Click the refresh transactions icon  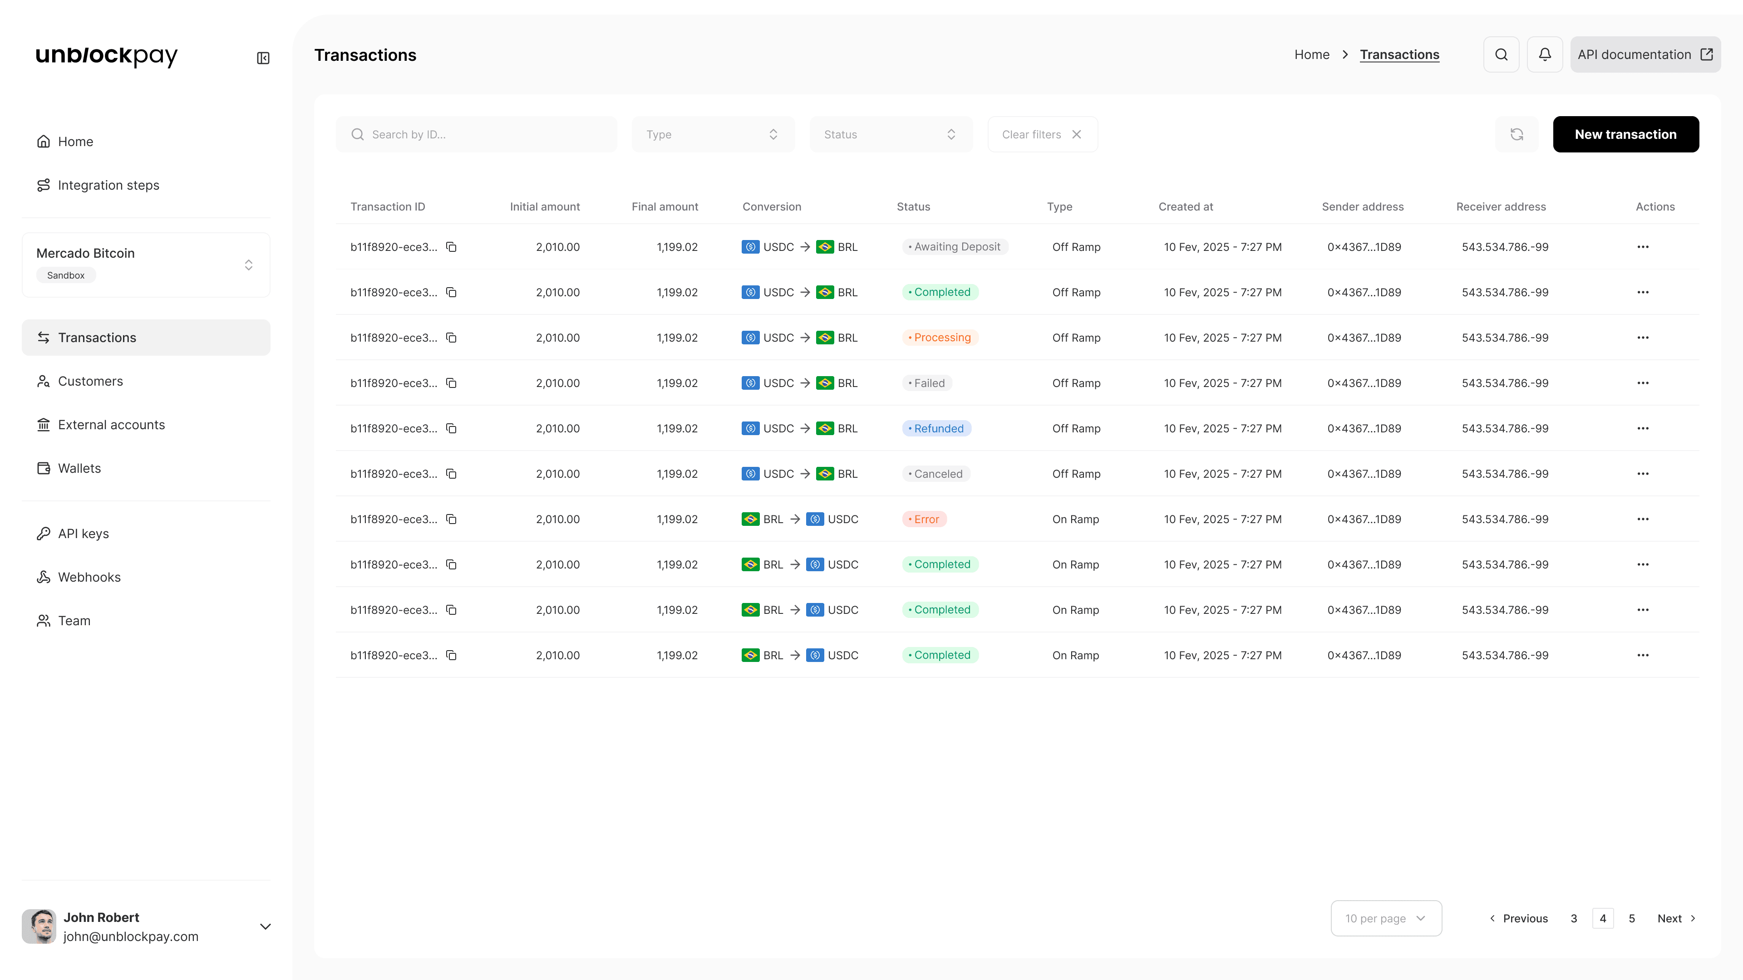pos(1517,135)
